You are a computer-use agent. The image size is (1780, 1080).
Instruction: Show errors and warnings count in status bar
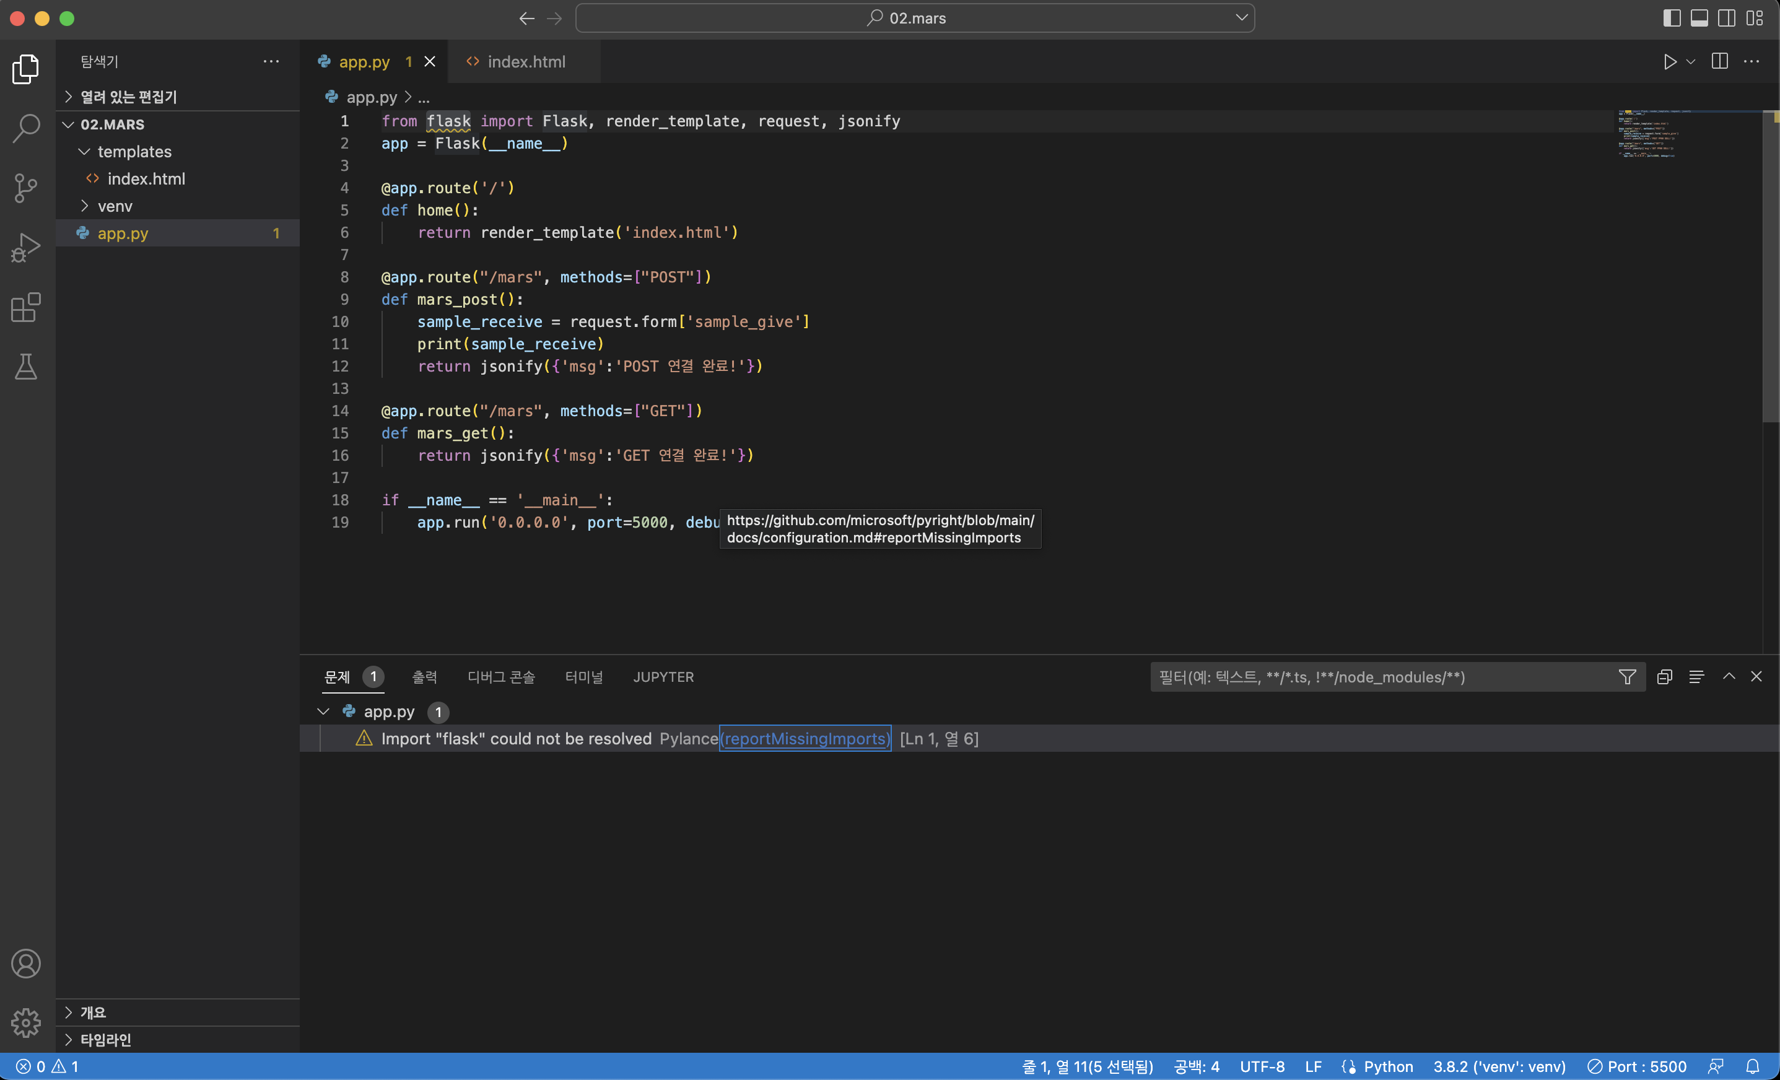pyautogui.click(x=47, y=1066)
